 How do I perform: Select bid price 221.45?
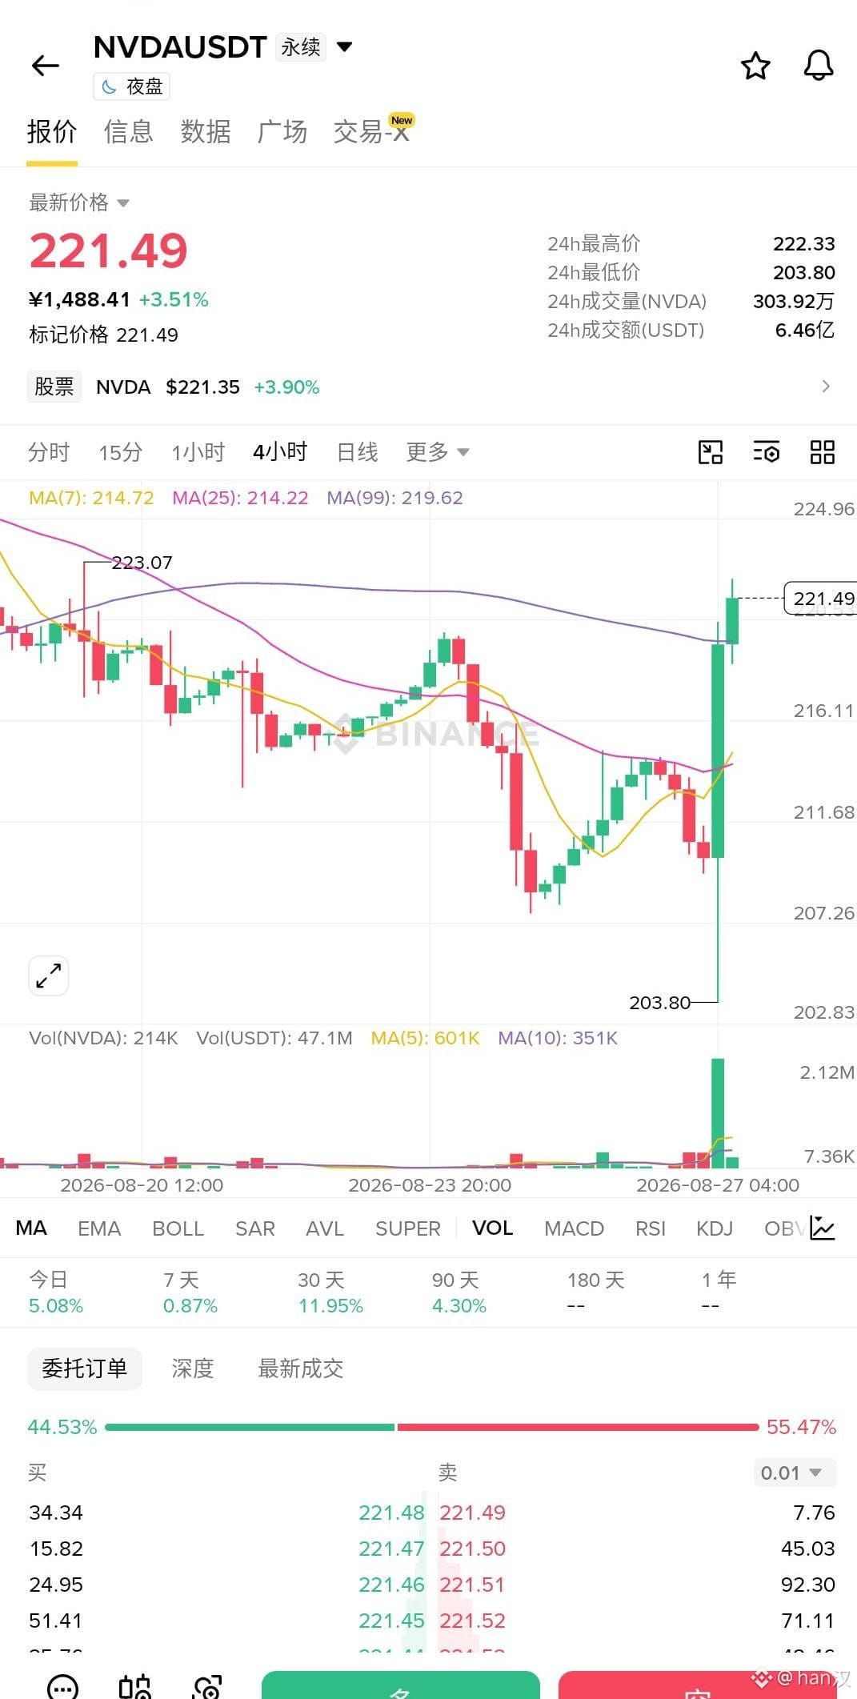[x=391, y=1621]
